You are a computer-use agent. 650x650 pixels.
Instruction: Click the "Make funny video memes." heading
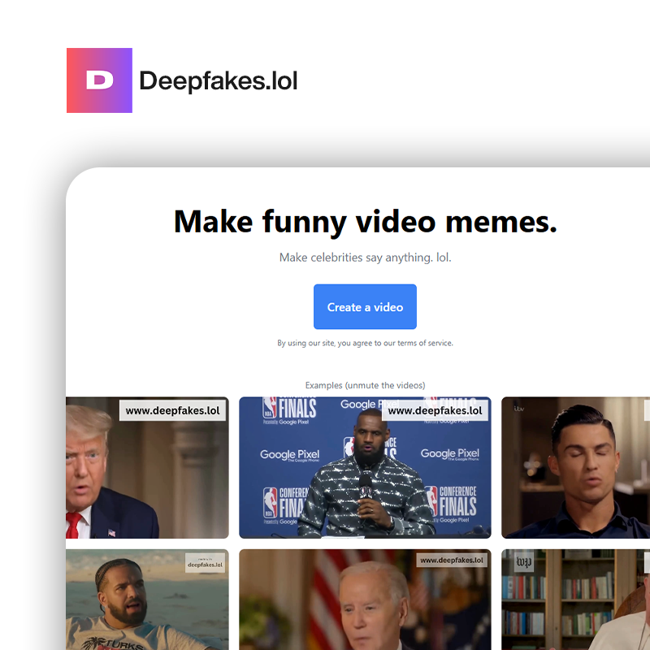click(x=365, y=222)
